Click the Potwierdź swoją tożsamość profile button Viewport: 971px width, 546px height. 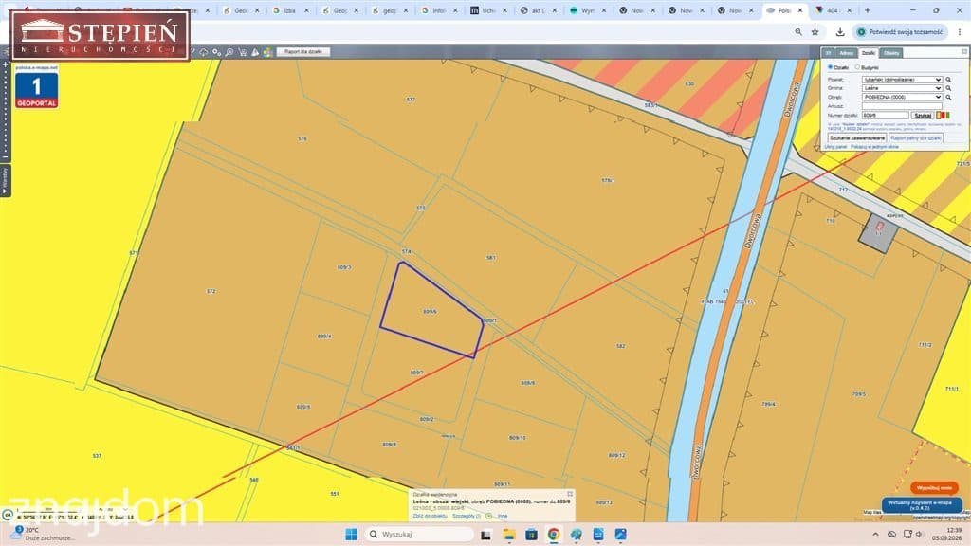[x=899, y=32]
